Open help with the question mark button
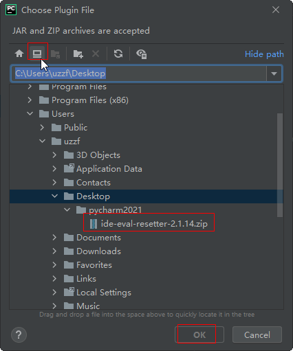This screenshot has height=351, width=293. point(19,335)
